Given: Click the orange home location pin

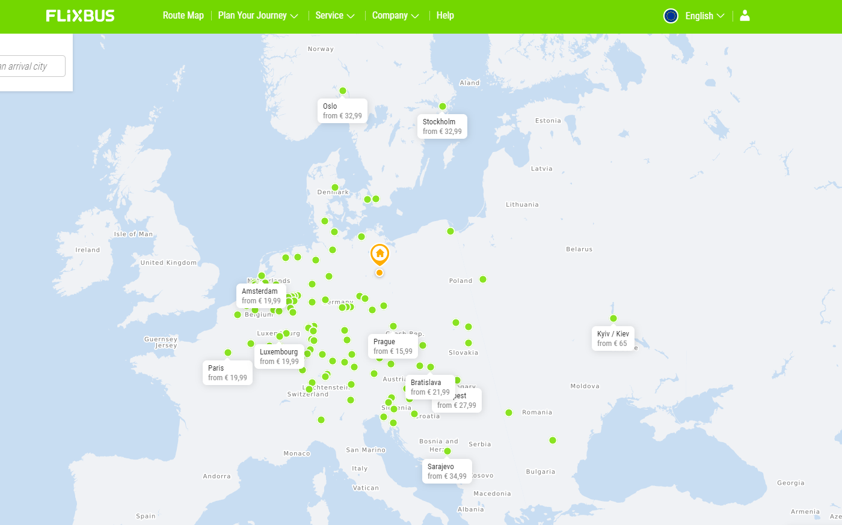Looking at the screenshot, I should (x=380, y=255).
